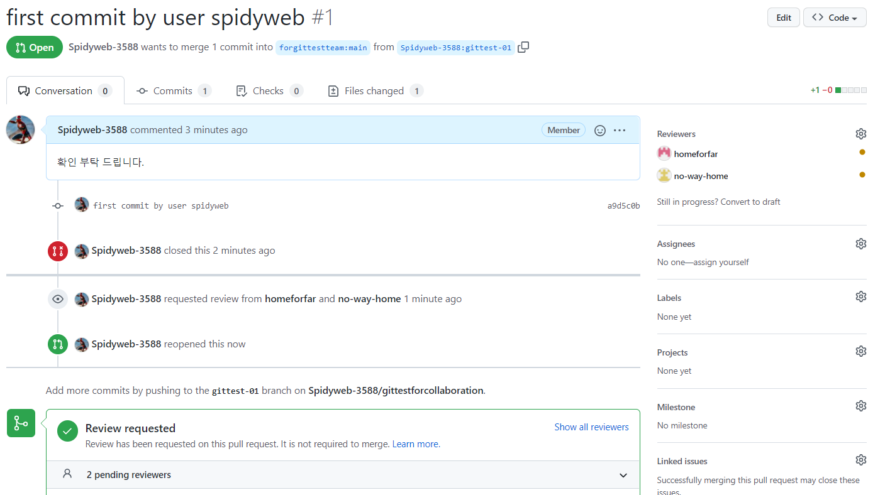
Task: Click no-way-home reviewer avatar
Action: click(x=664, y=176)
